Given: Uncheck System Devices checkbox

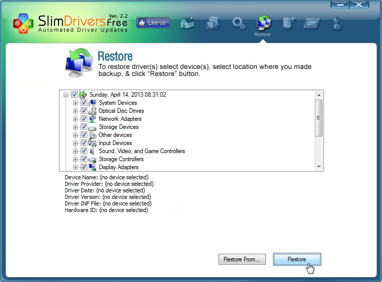Looking at the screenshot, I should 84,103.
